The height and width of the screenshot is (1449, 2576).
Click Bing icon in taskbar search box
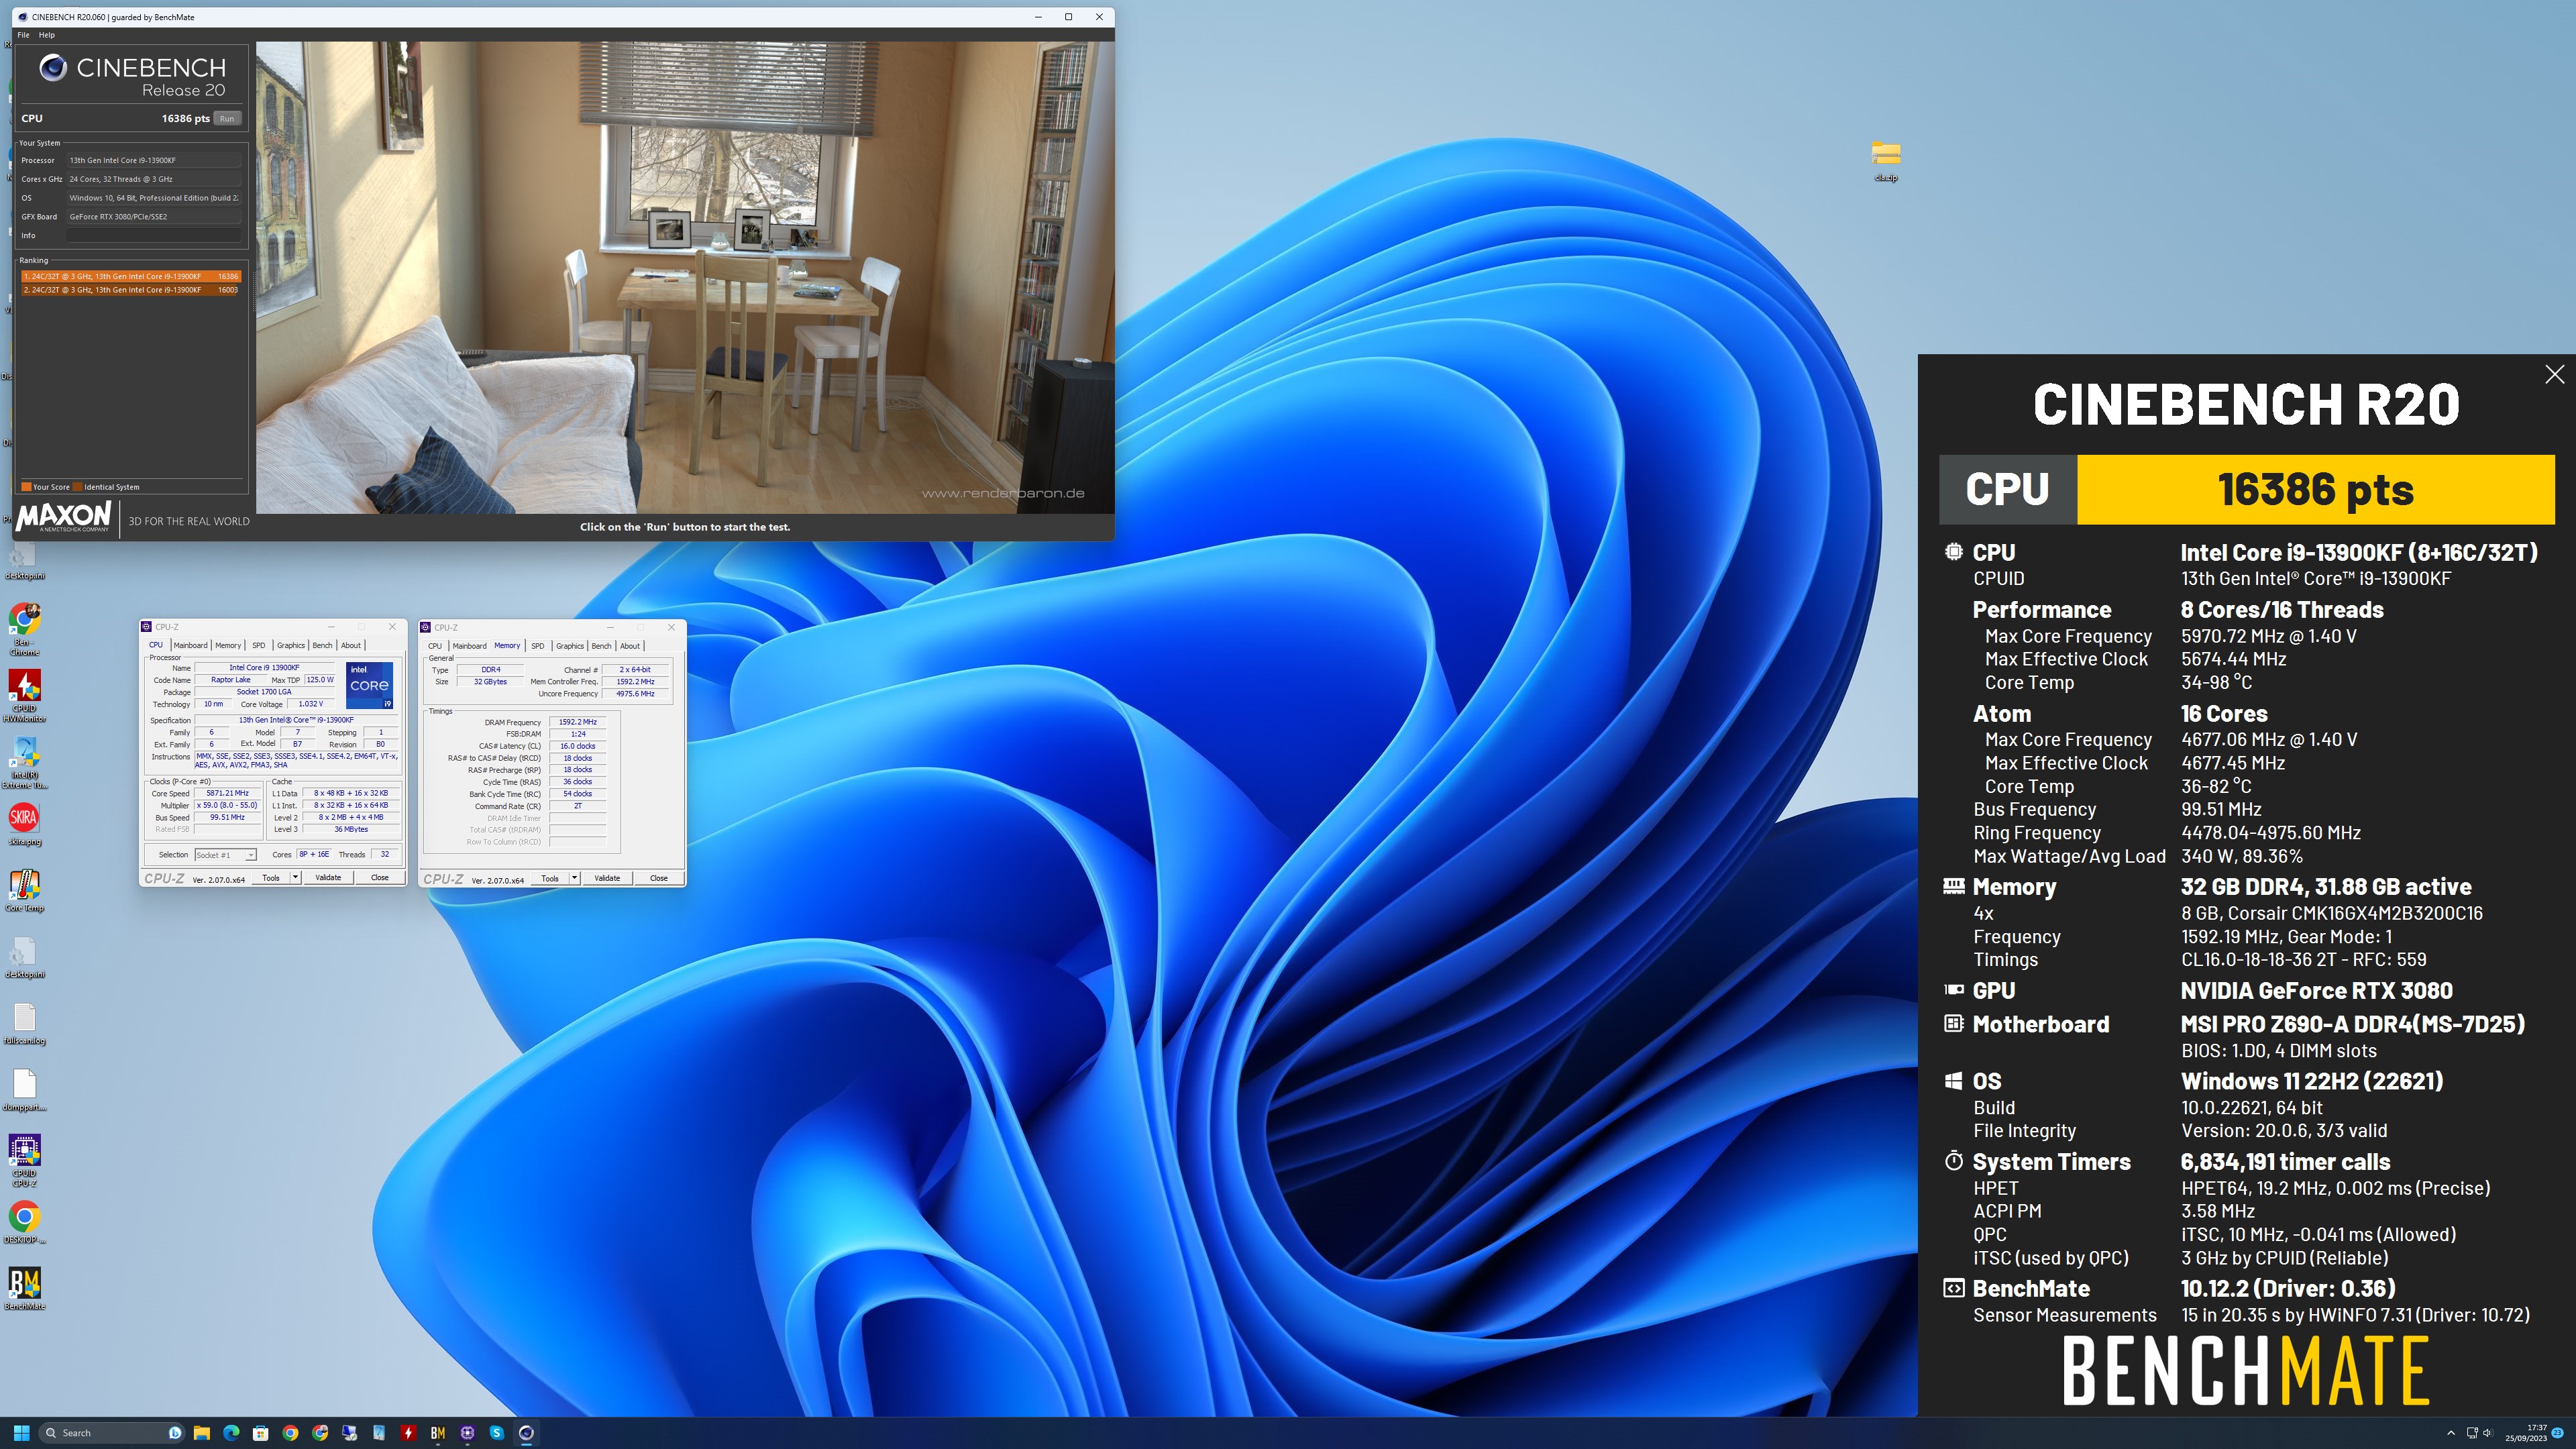(175, 1433)
